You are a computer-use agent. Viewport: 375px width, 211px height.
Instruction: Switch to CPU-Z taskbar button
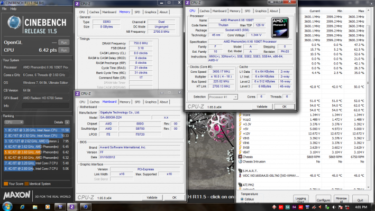pos(72,207)
